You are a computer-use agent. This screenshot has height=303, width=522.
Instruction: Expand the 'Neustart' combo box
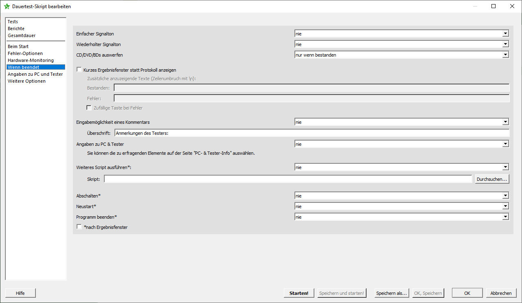pos(401,206)
